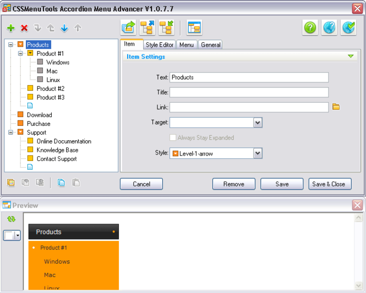Collapse the Support tree node
366x293 pixels.
(10, 132)
